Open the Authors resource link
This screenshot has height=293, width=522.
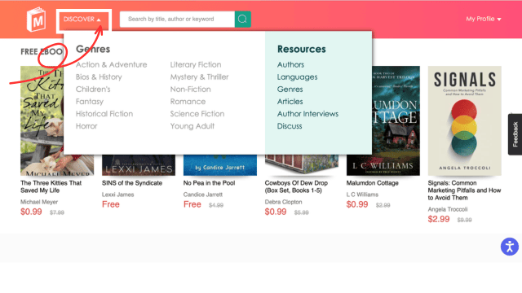pos(290,64)
